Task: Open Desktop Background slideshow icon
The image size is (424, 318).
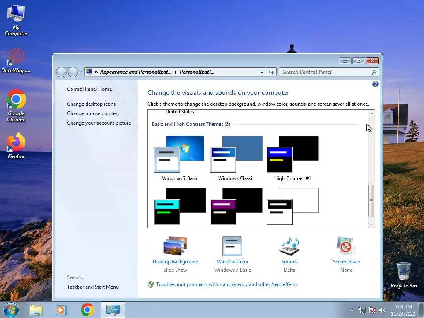Action: [175, 246]
